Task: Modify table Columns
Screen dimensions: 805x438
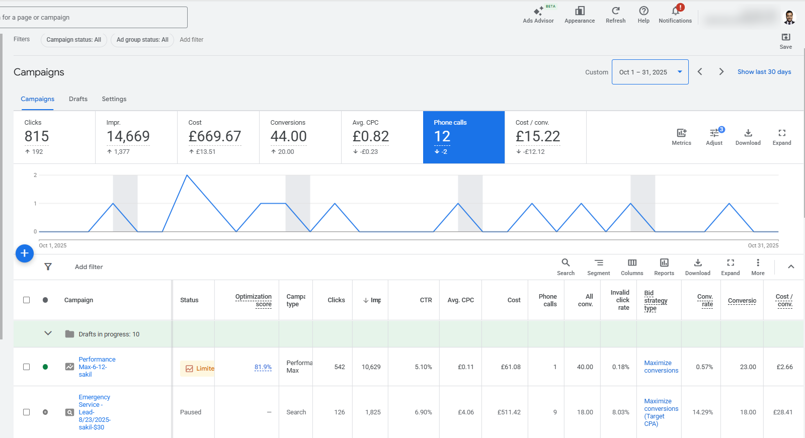Action: 632,267
